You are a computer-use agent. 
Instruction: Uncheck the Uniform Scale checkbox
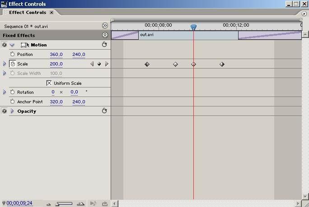[49, 83]
